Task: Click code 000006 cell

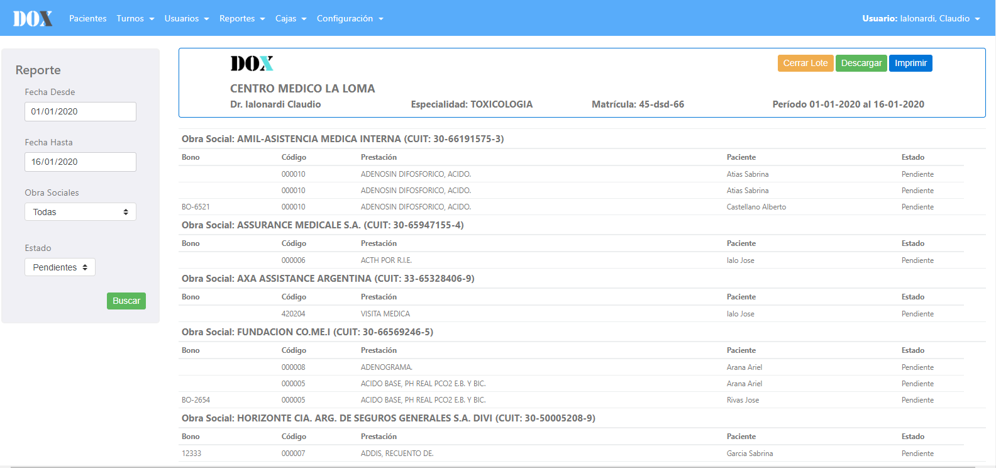Action: coord(293,260)
